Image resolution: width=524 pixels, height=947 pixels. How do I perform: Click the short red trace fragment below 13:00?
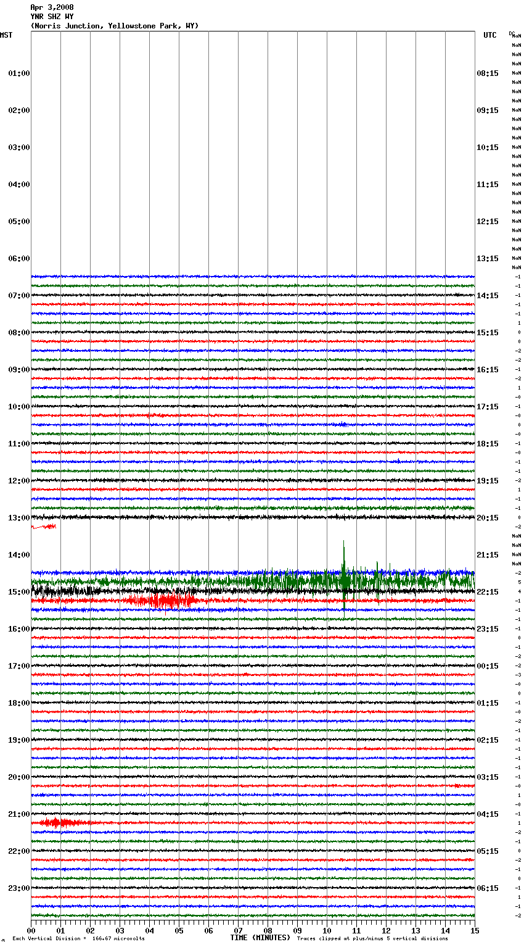coord(44,527)
